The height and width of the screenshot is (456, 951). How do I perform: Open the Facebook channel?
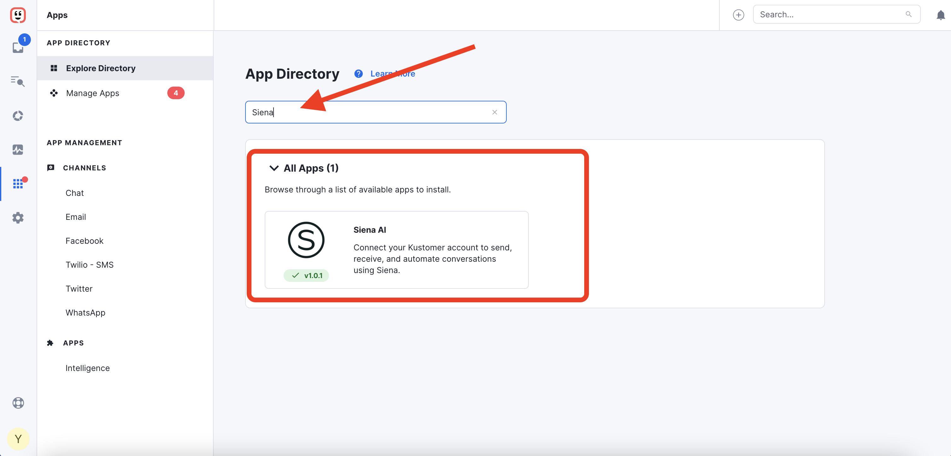click(x=84, y=241)
